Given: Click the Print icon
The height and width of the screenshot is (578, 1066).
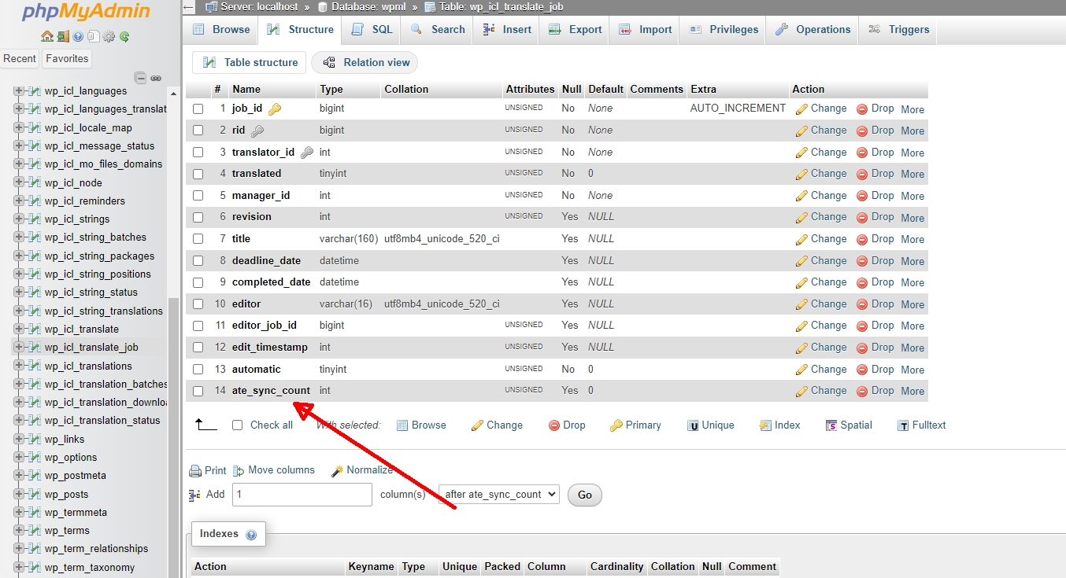Looking at the screenshot, I should pos(195,471).
